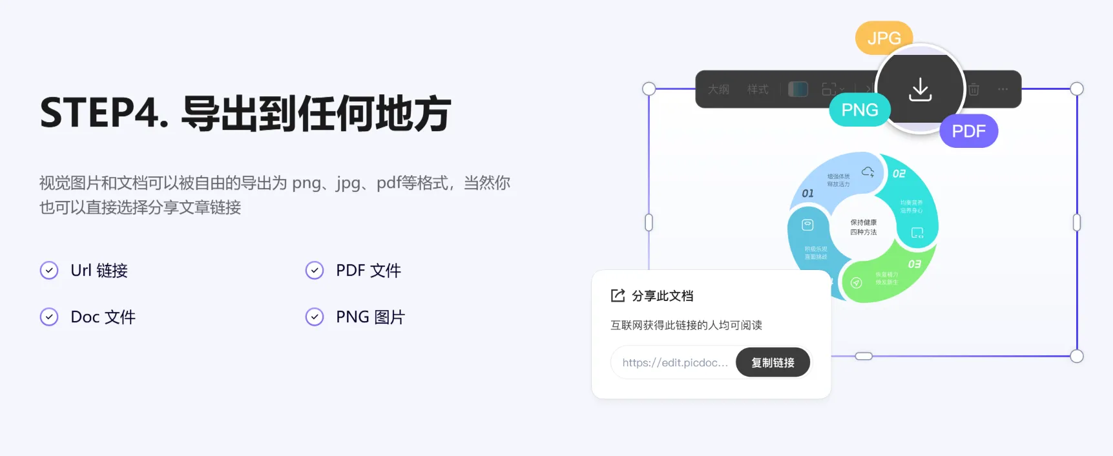Click the gradient color swatch in toolbar

(798, 89)
